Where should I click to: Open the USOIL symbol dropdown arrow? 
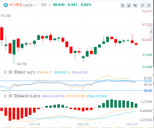point(35,5)
